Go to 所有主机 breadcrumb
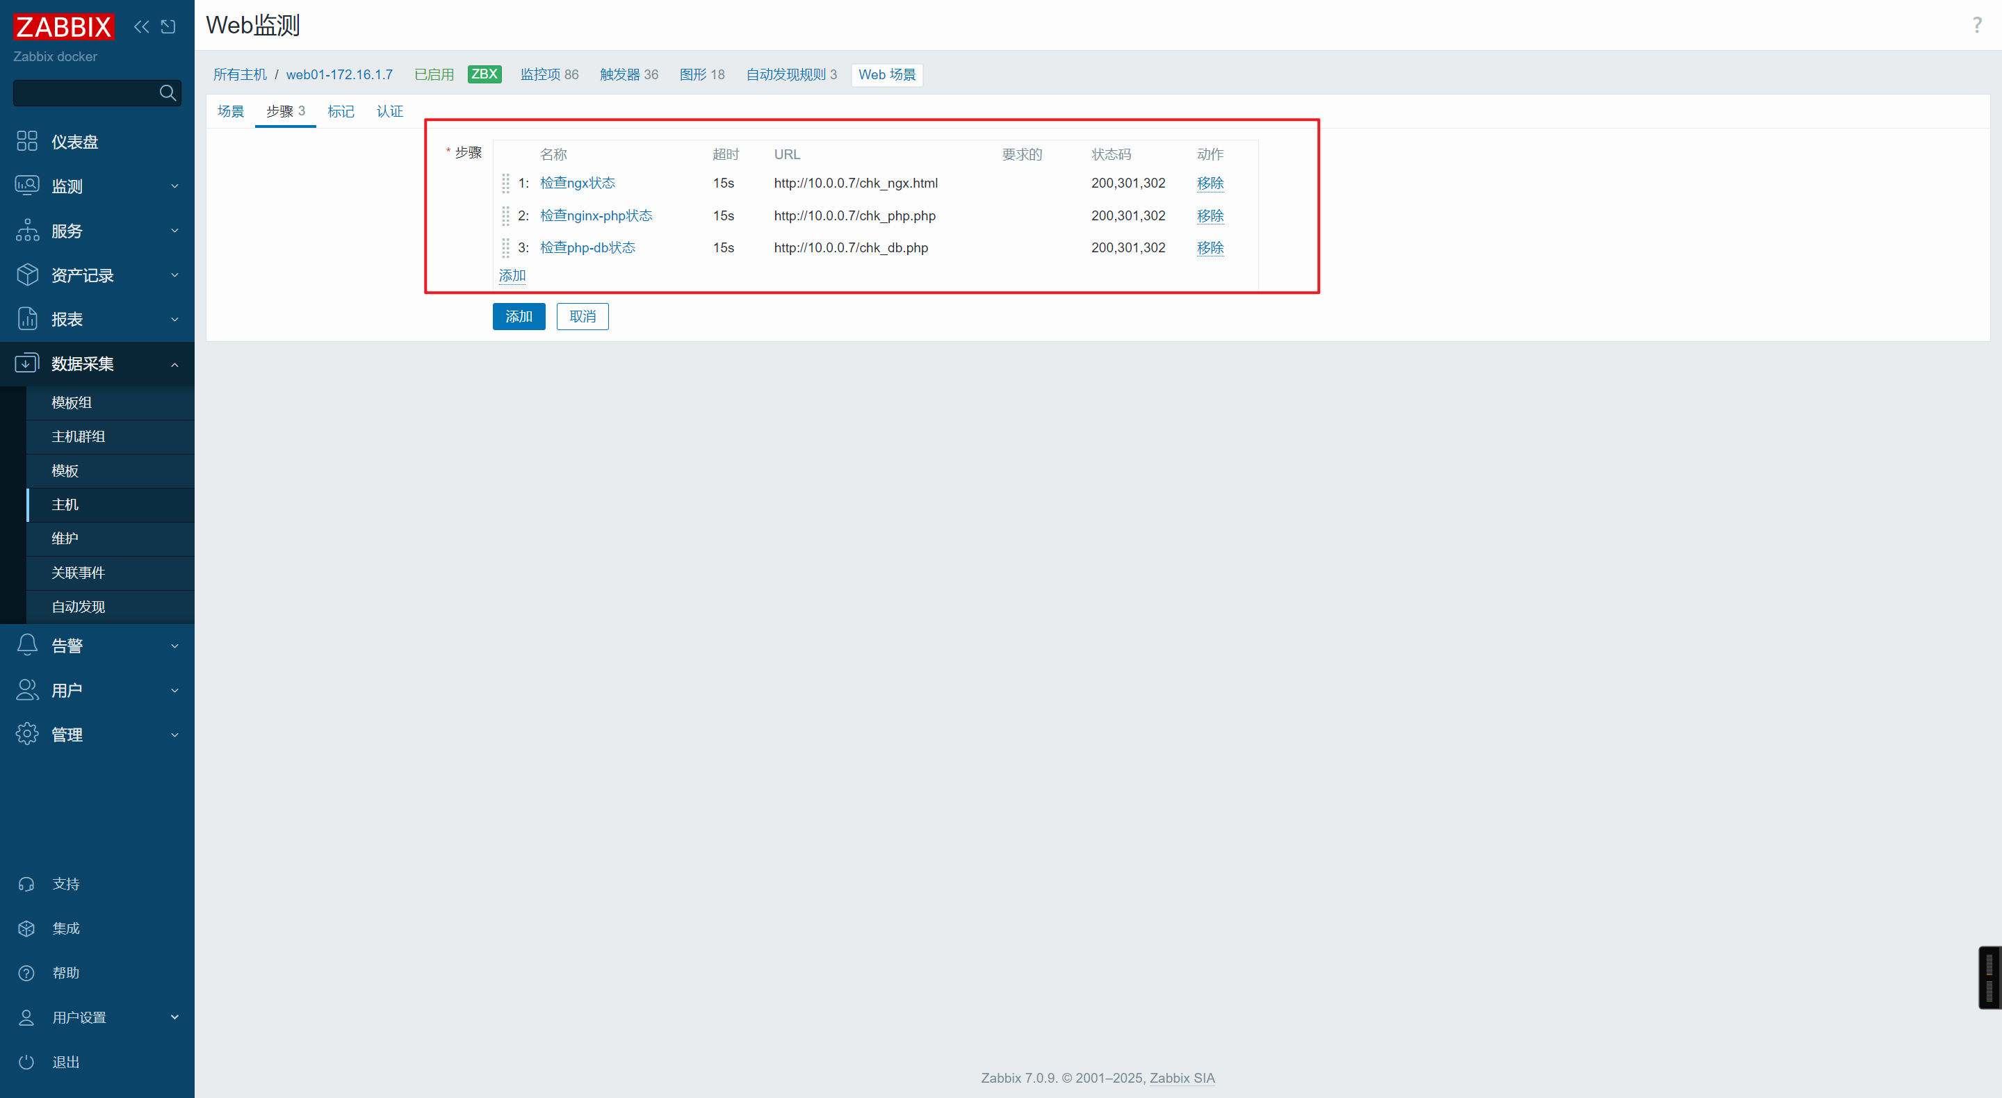The image size is (2002, 1098). [240, 74]
